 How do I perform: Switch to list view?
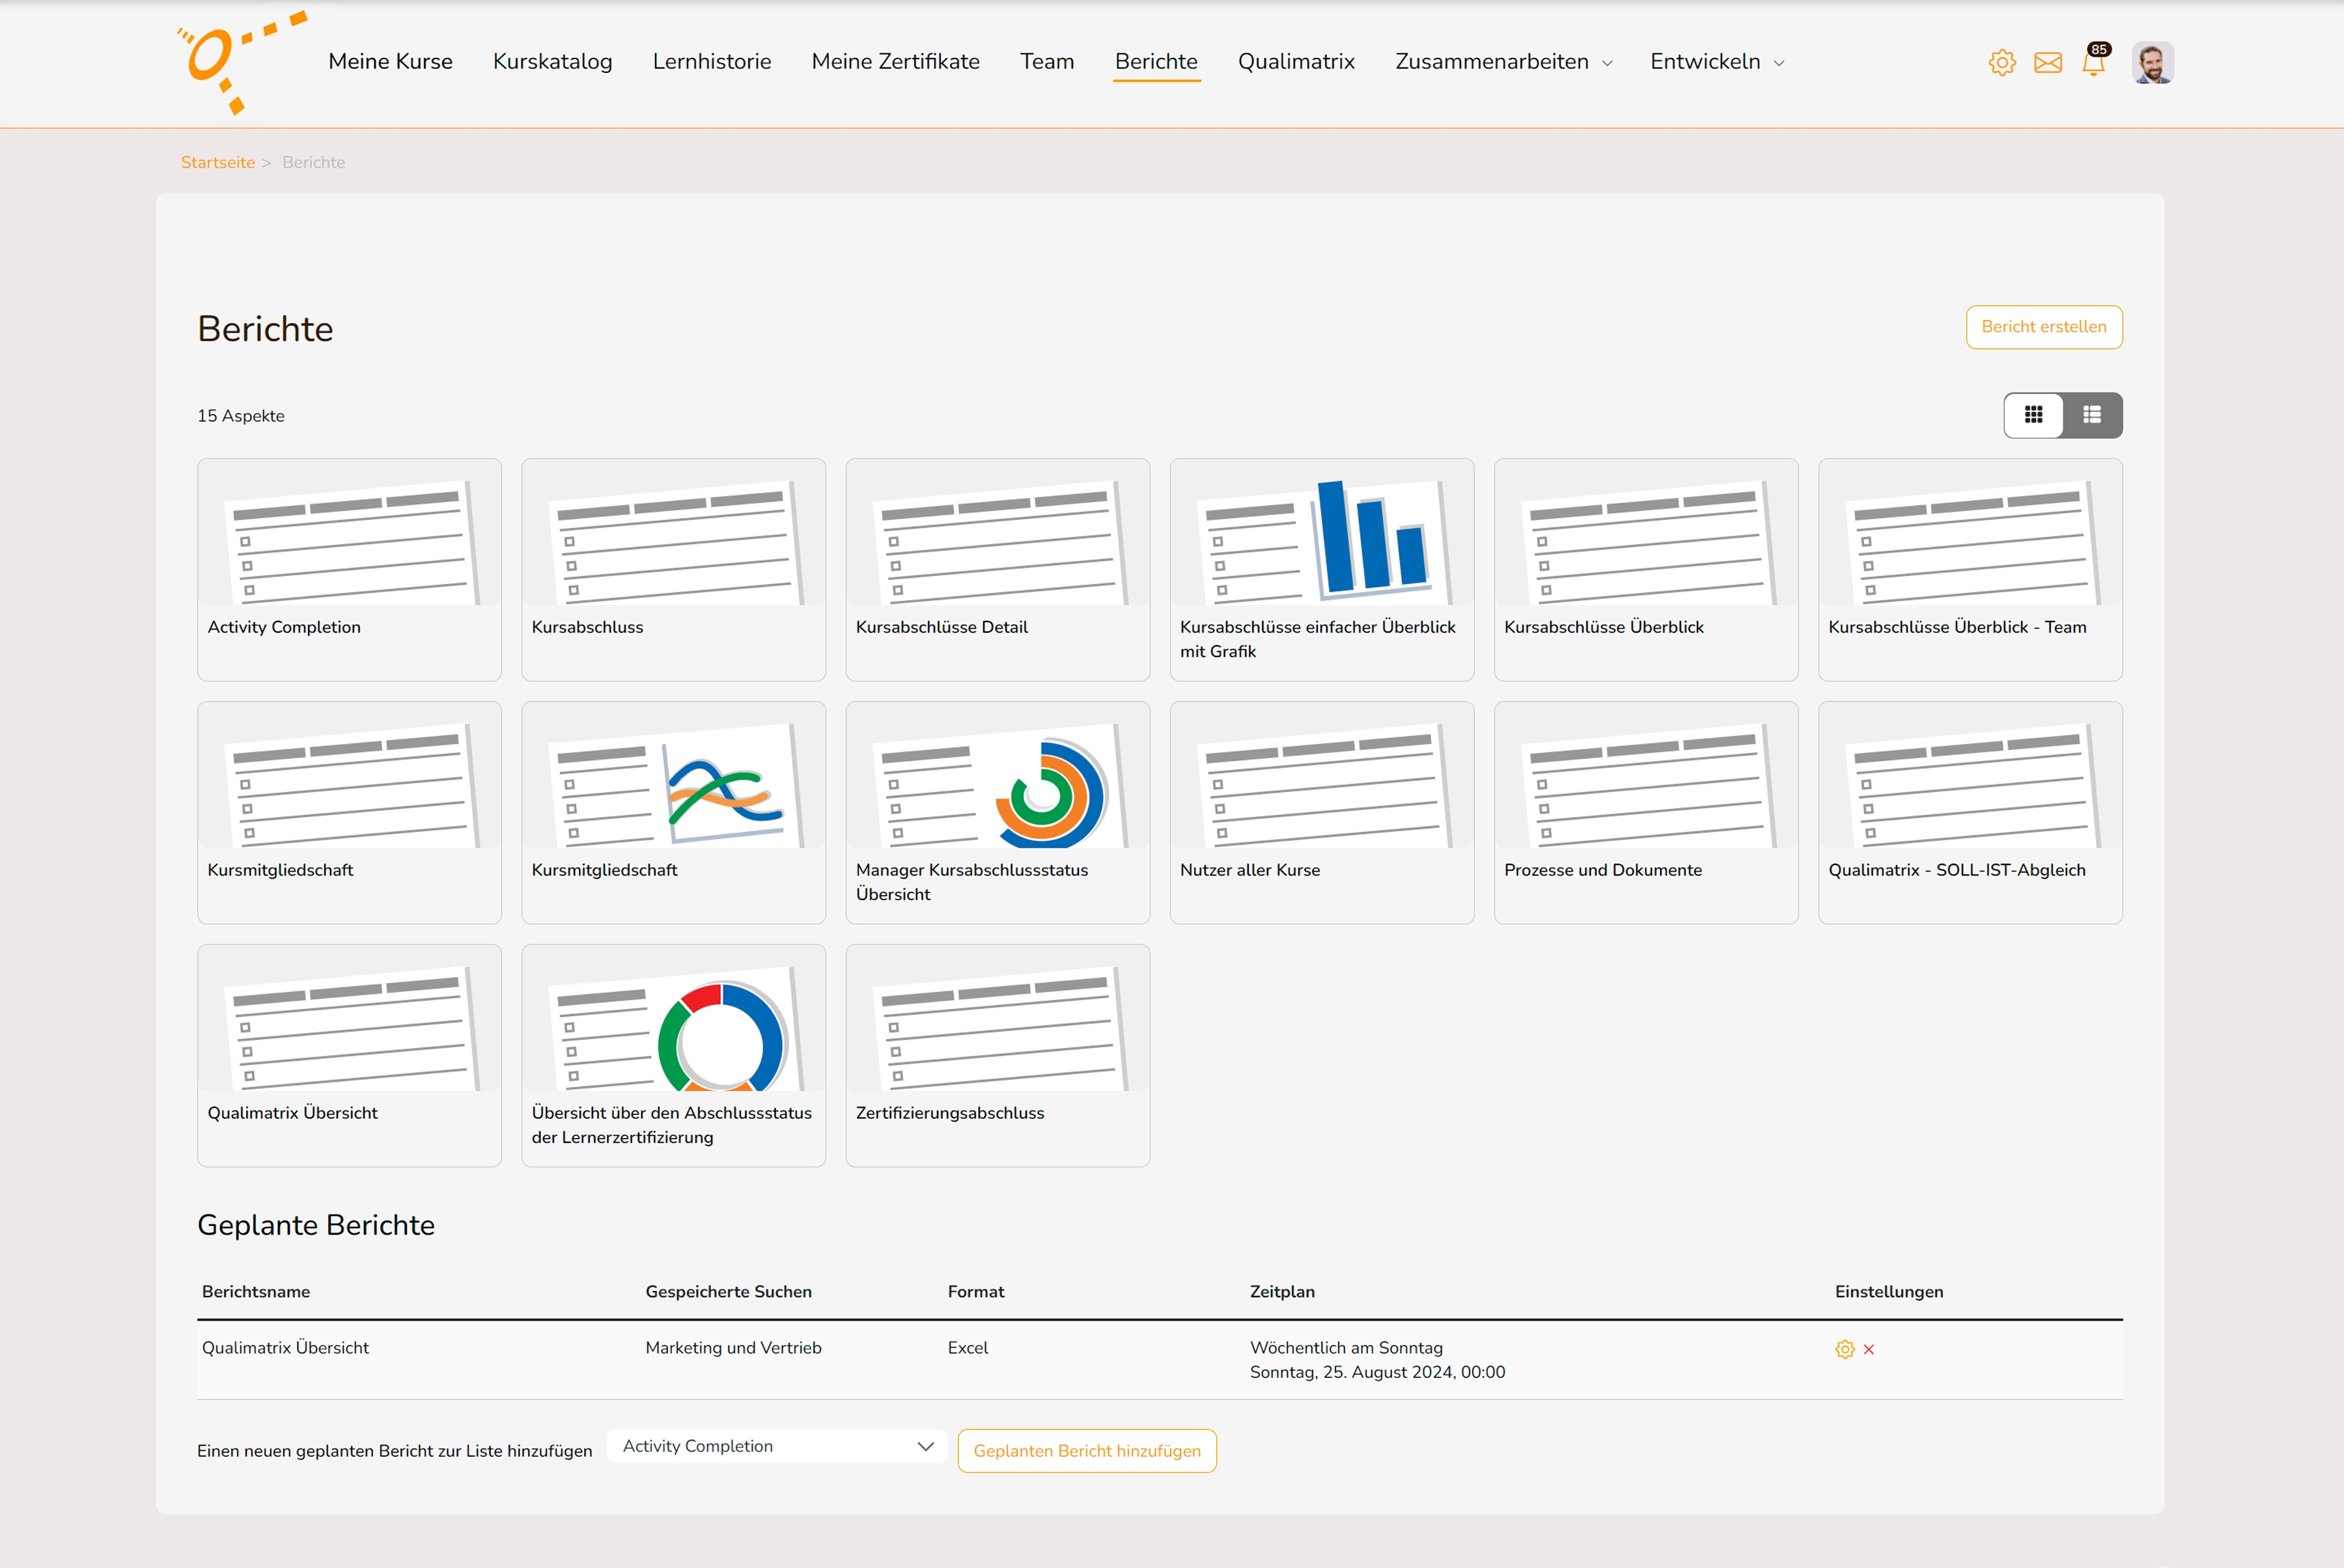coord(2092,415)
